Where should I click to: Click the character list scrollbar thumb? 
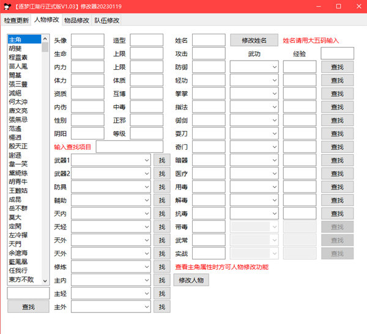pyautogui.click(x=45, y=47)
